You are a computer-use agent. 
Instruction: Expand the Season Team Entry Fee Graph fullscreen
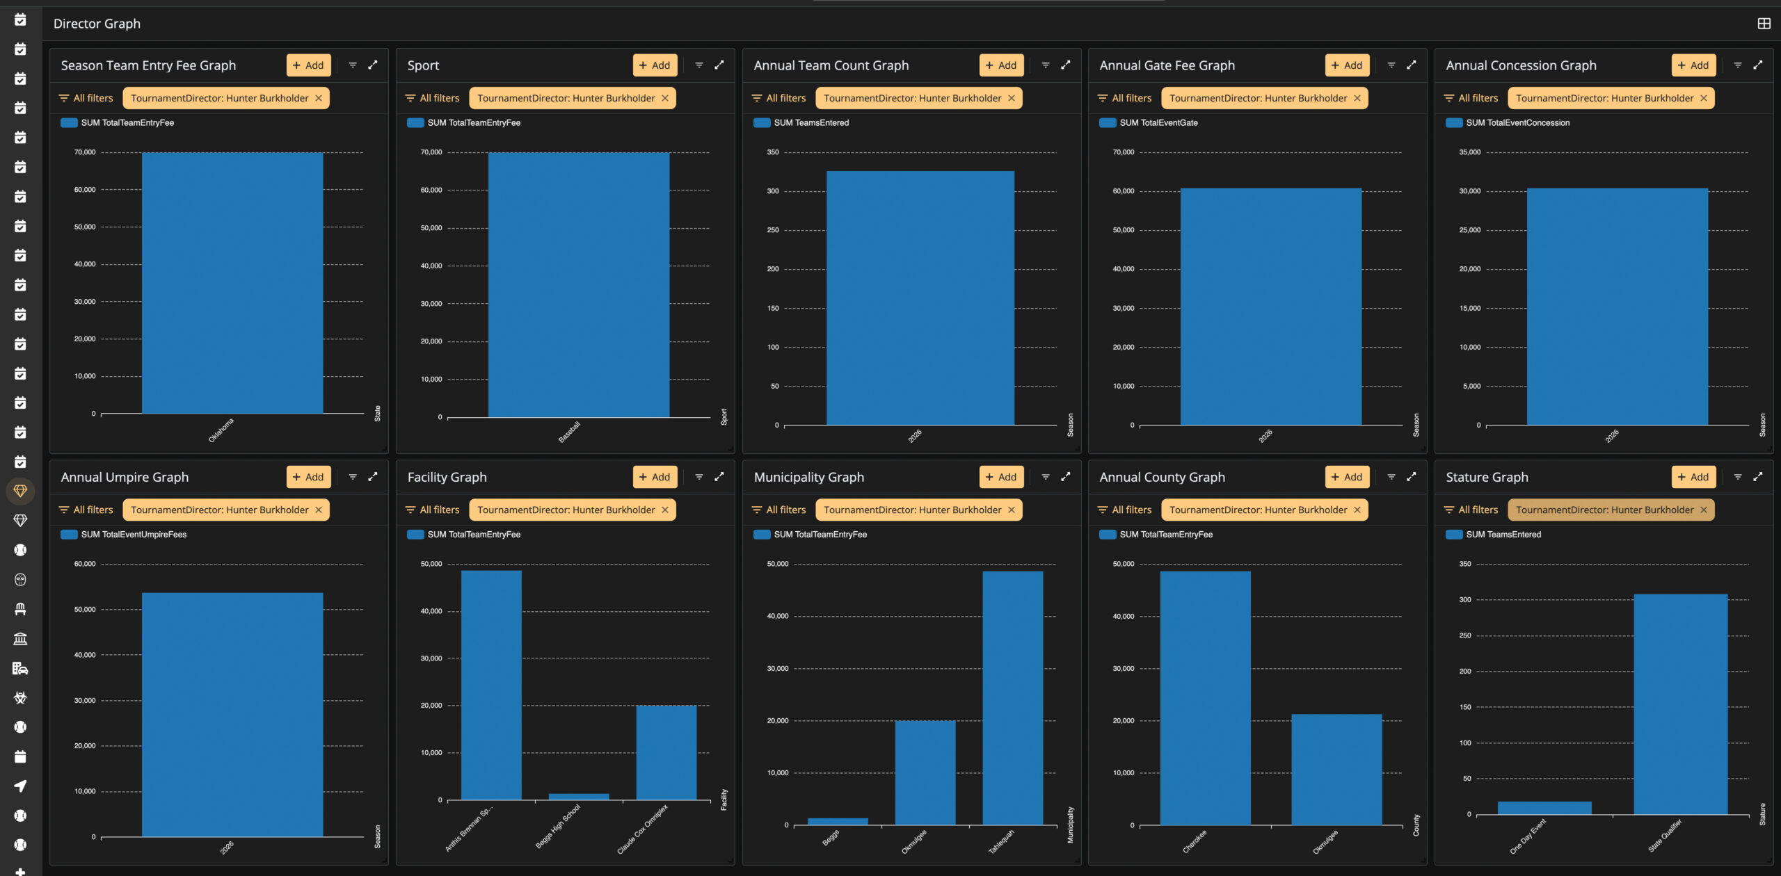tap(373, 65)
